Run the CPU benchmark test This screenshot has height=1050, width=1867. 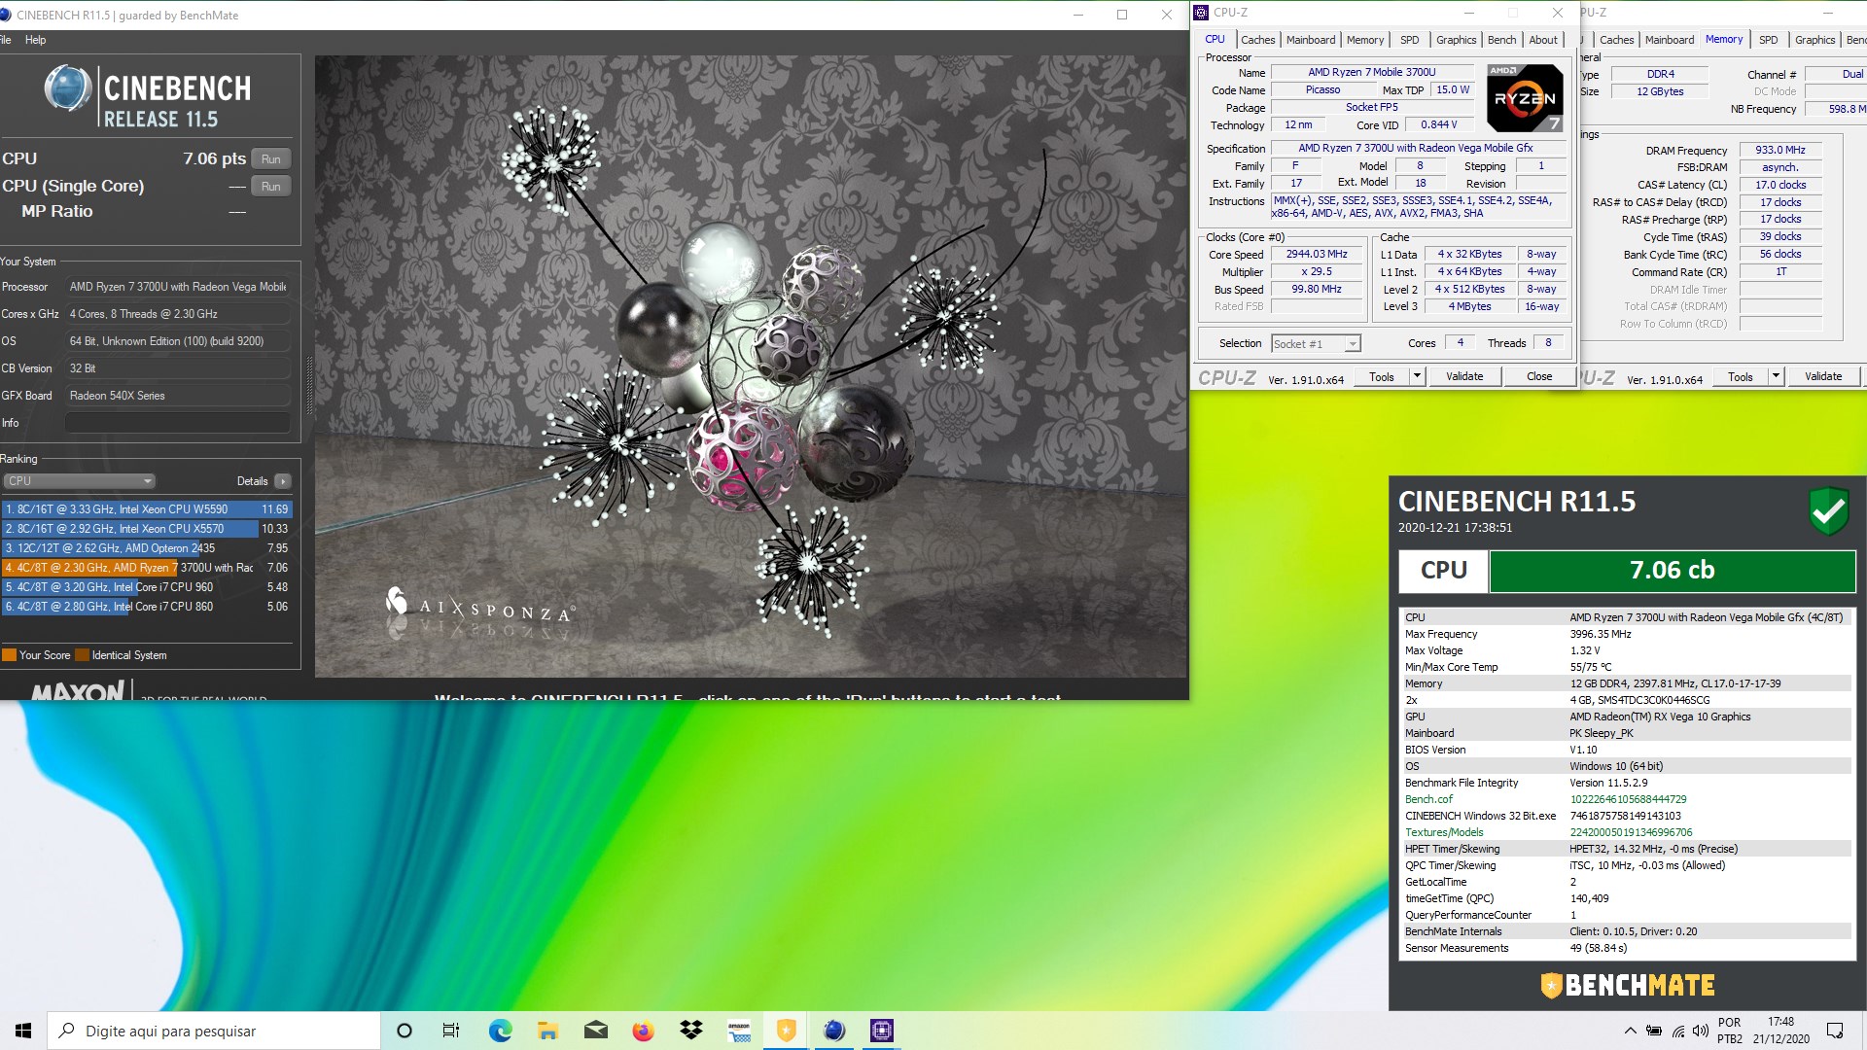(271, 159)
